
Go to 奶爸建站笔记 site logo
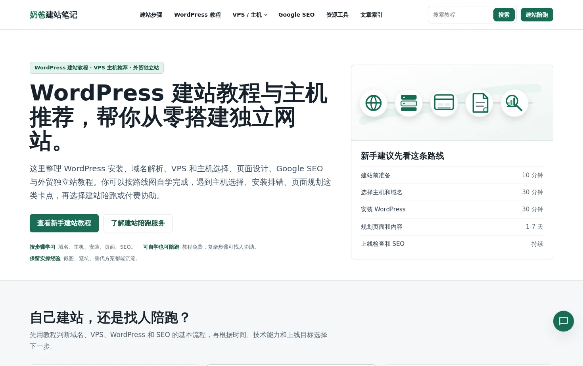[54, 15]
